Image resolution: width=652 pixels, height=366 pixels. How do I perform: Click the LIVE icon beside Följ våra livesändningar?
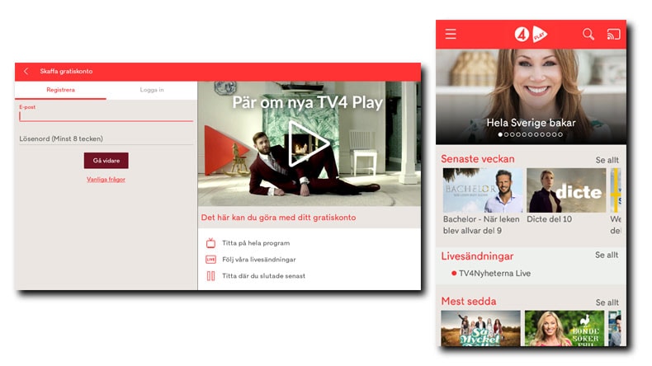tap(210, 260)
